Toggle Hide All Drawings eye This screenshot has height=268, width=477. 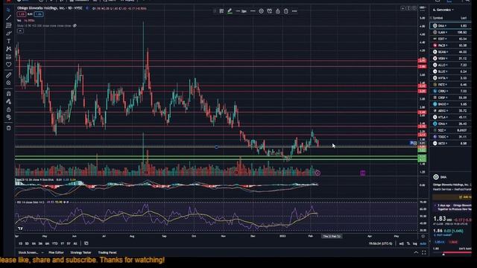pos(8,118)
